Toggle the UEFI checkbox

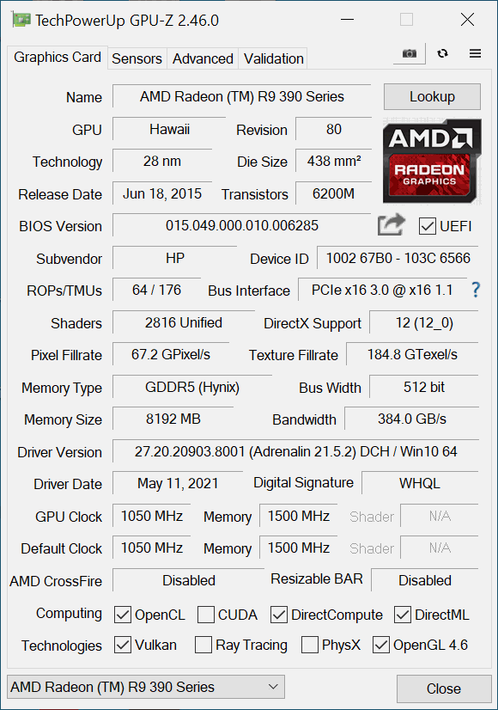(x=427, y=226)
